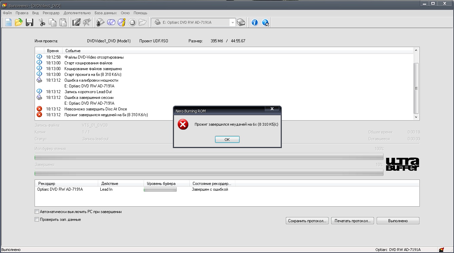This screenshot has width=454, height=253.
Task: Click the greyed open folder browser icon
Action: tap(142, 22)
